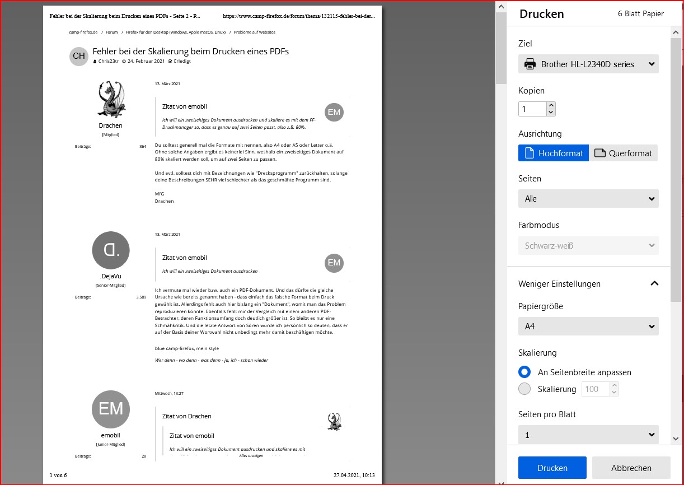Click the small dragon icon in quote

(x=335, y=421)
